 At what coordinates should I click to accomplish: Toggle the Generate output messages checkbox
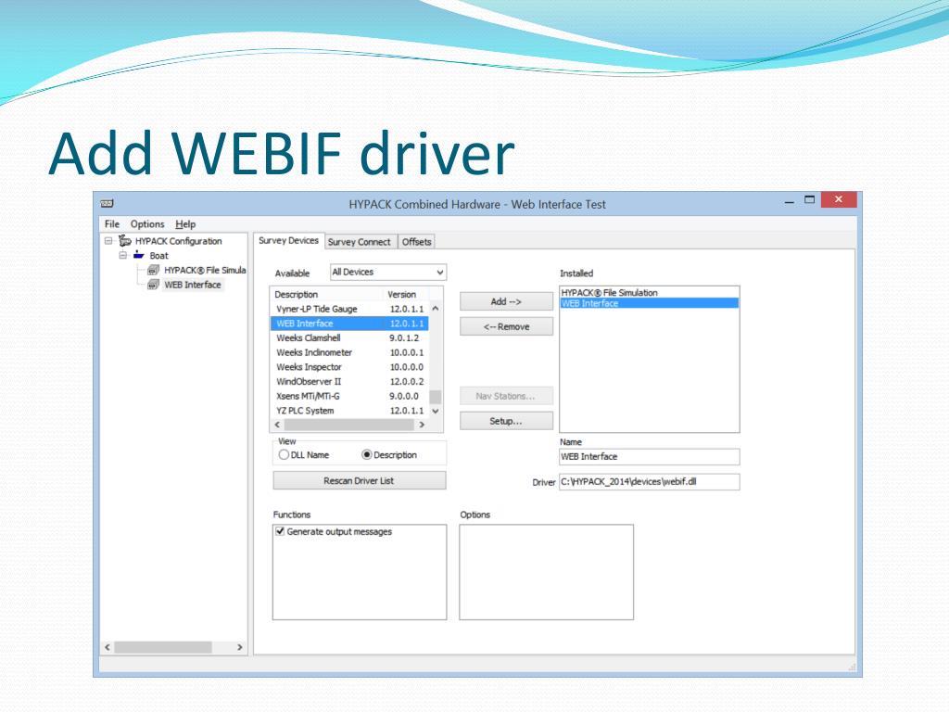pos(280,531)
